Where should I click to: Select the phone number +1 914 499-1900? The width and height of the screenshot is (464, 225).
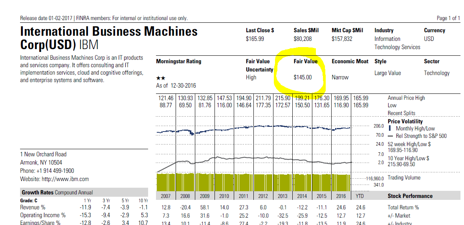[x=55, y=170]
